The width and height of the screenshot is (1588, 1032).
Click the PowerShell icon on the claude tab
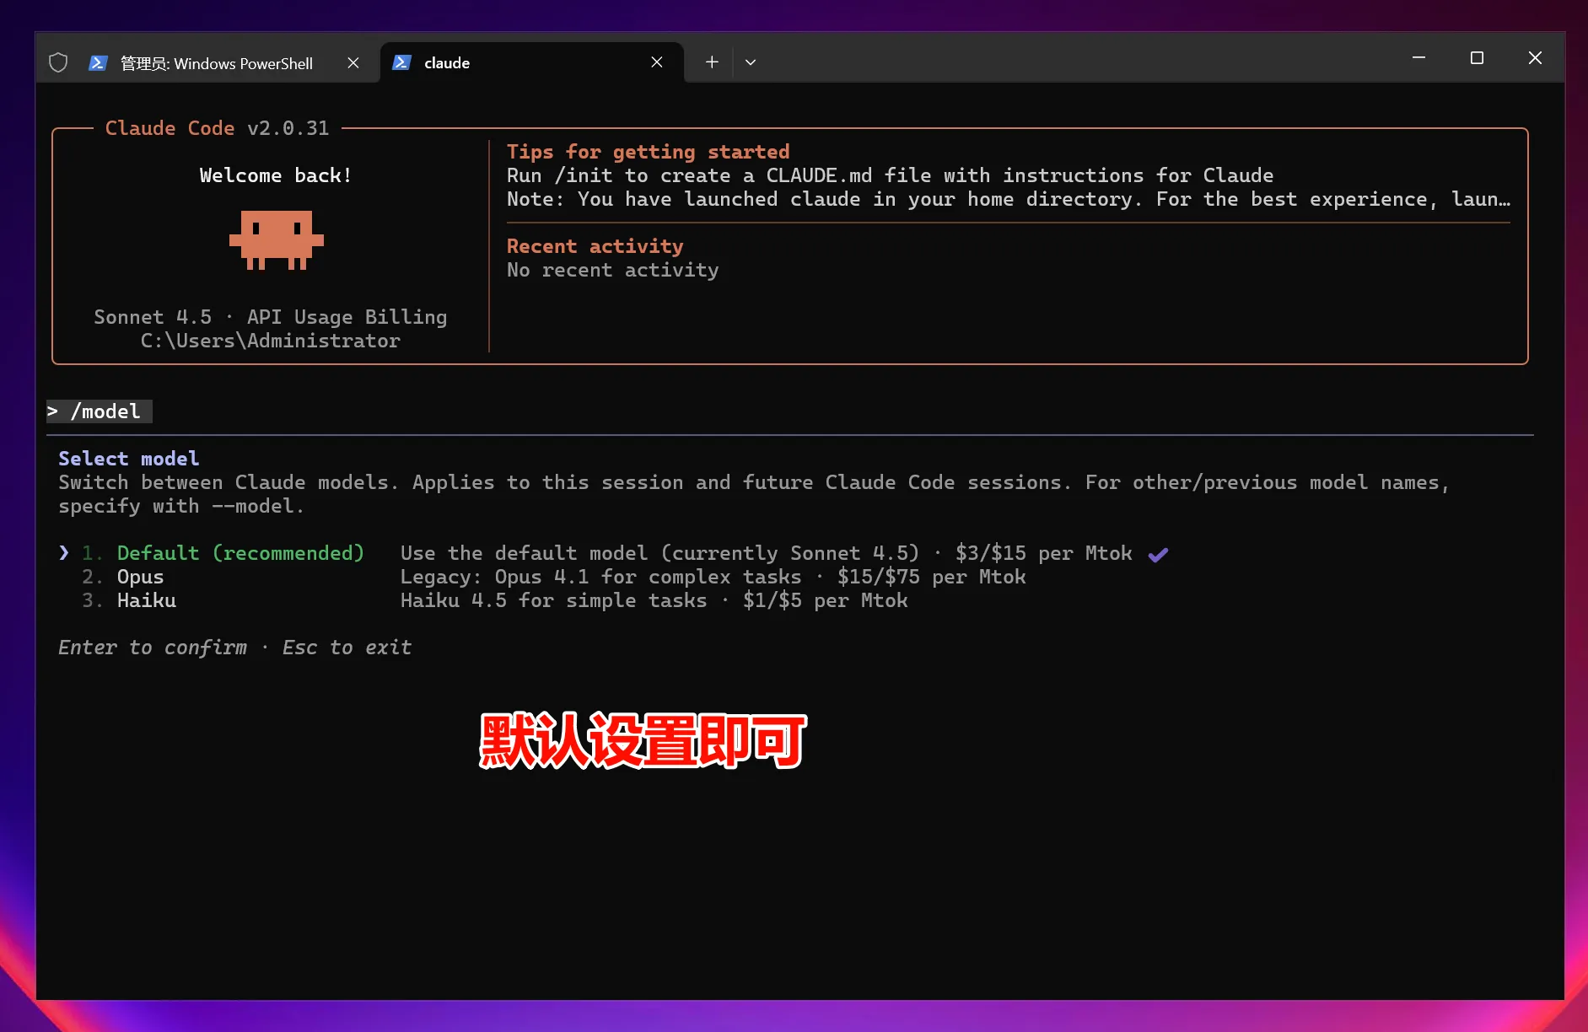pos(402,62)
